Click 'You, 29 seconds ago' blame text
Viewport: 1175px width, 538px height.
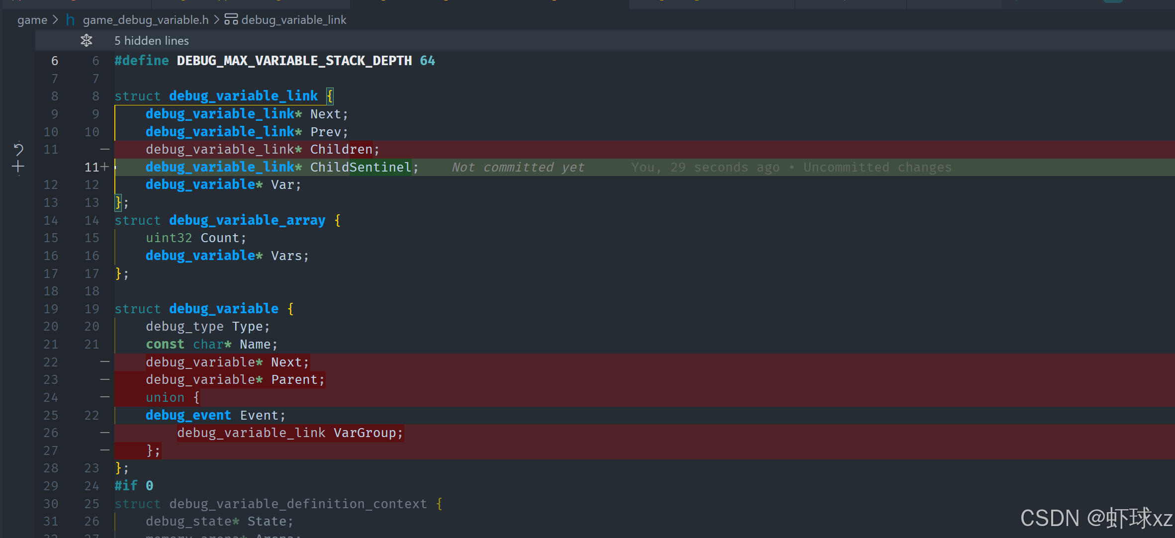[705, 167]
